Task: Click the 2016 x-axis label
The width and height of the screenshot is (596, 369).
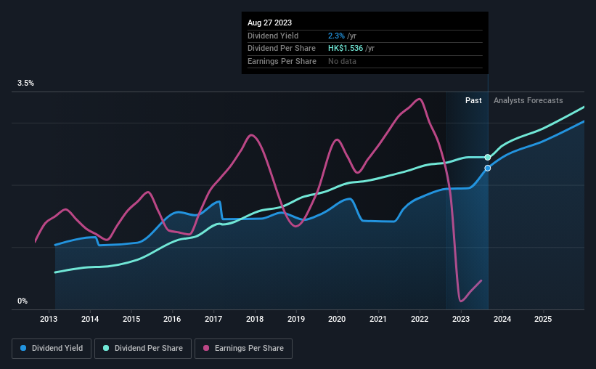Action: pyautogui.click(x=172, y=319)
